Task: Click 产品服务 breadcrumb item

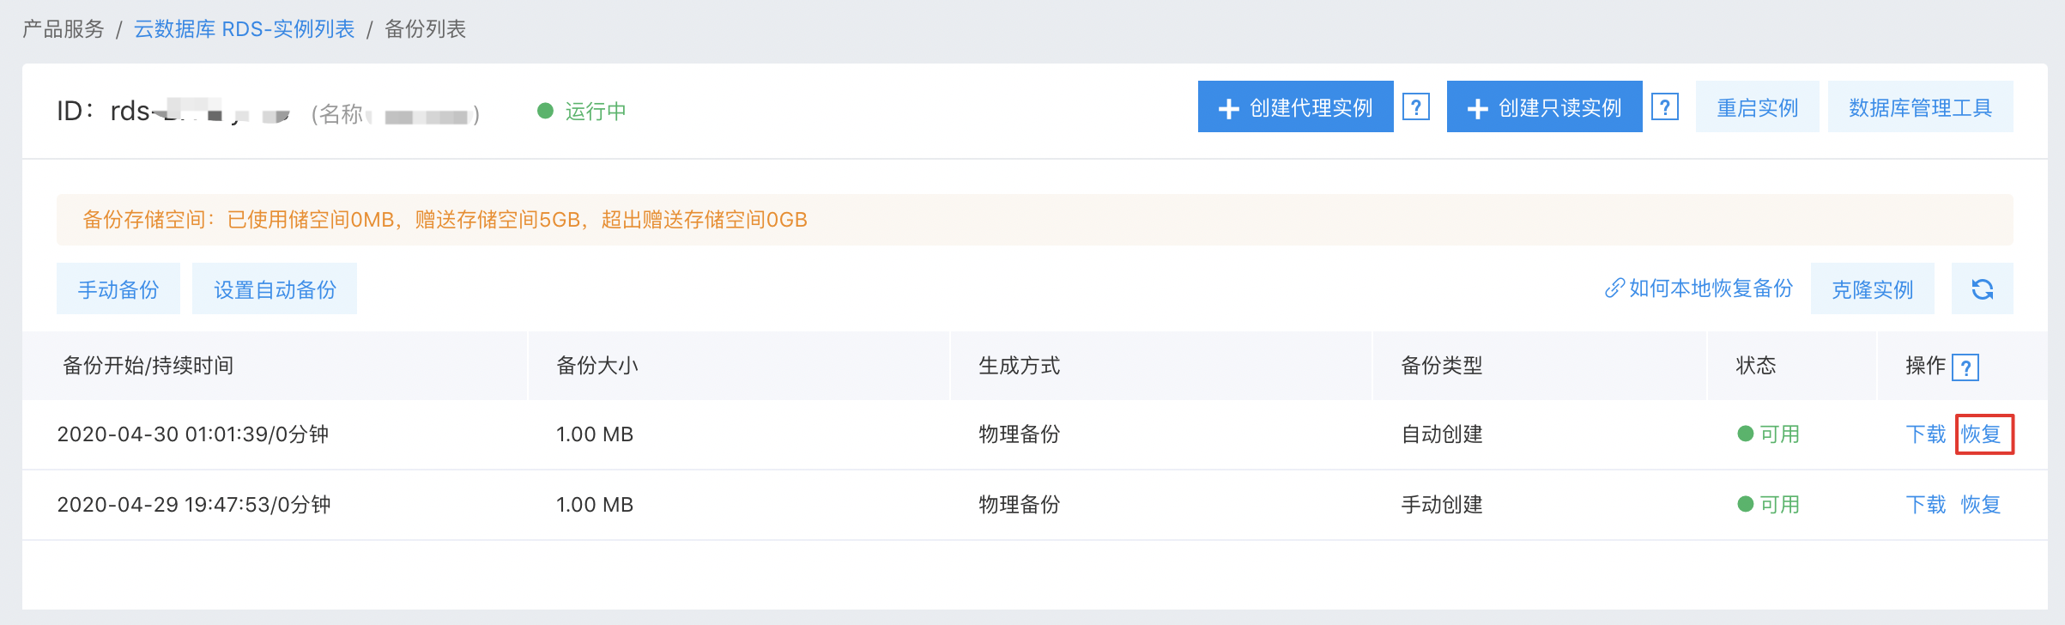Action: point(64,29)
